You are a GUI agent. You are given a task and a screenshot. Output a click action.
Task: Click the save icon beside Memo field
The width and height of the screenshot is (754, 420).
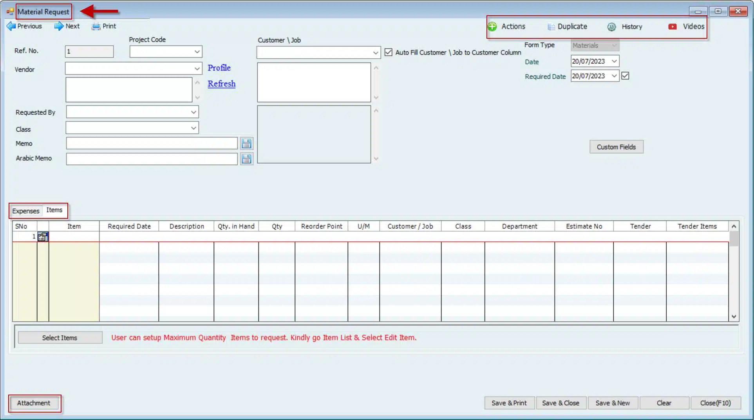pyautogui.click(x=246, y=144)
